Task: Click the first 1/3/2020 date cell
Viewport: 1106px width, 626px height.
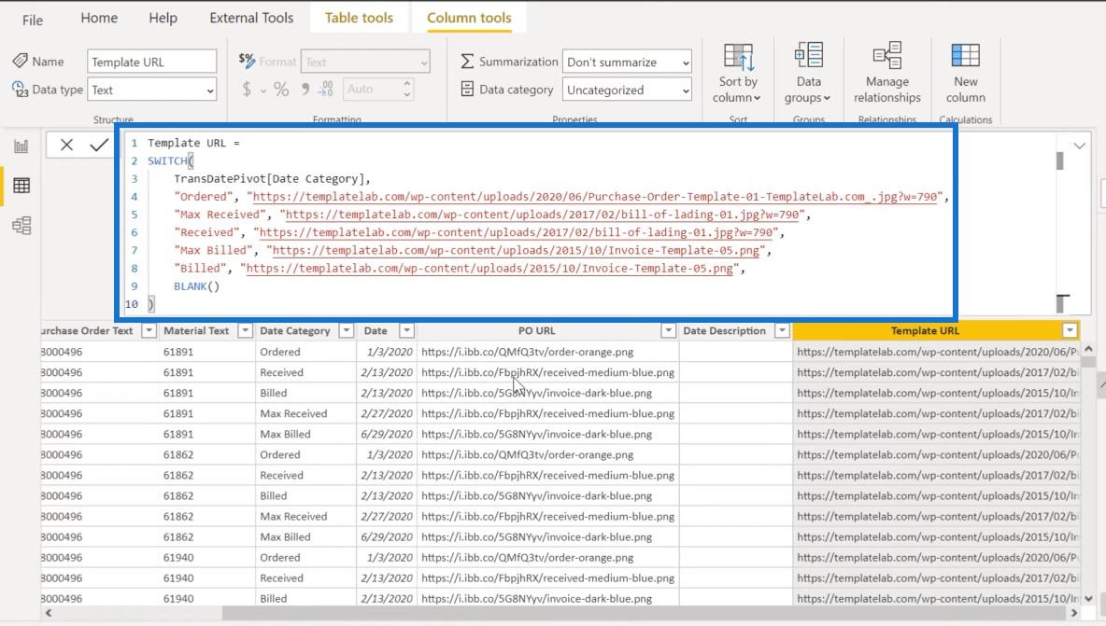Action: tap(387, 352)
